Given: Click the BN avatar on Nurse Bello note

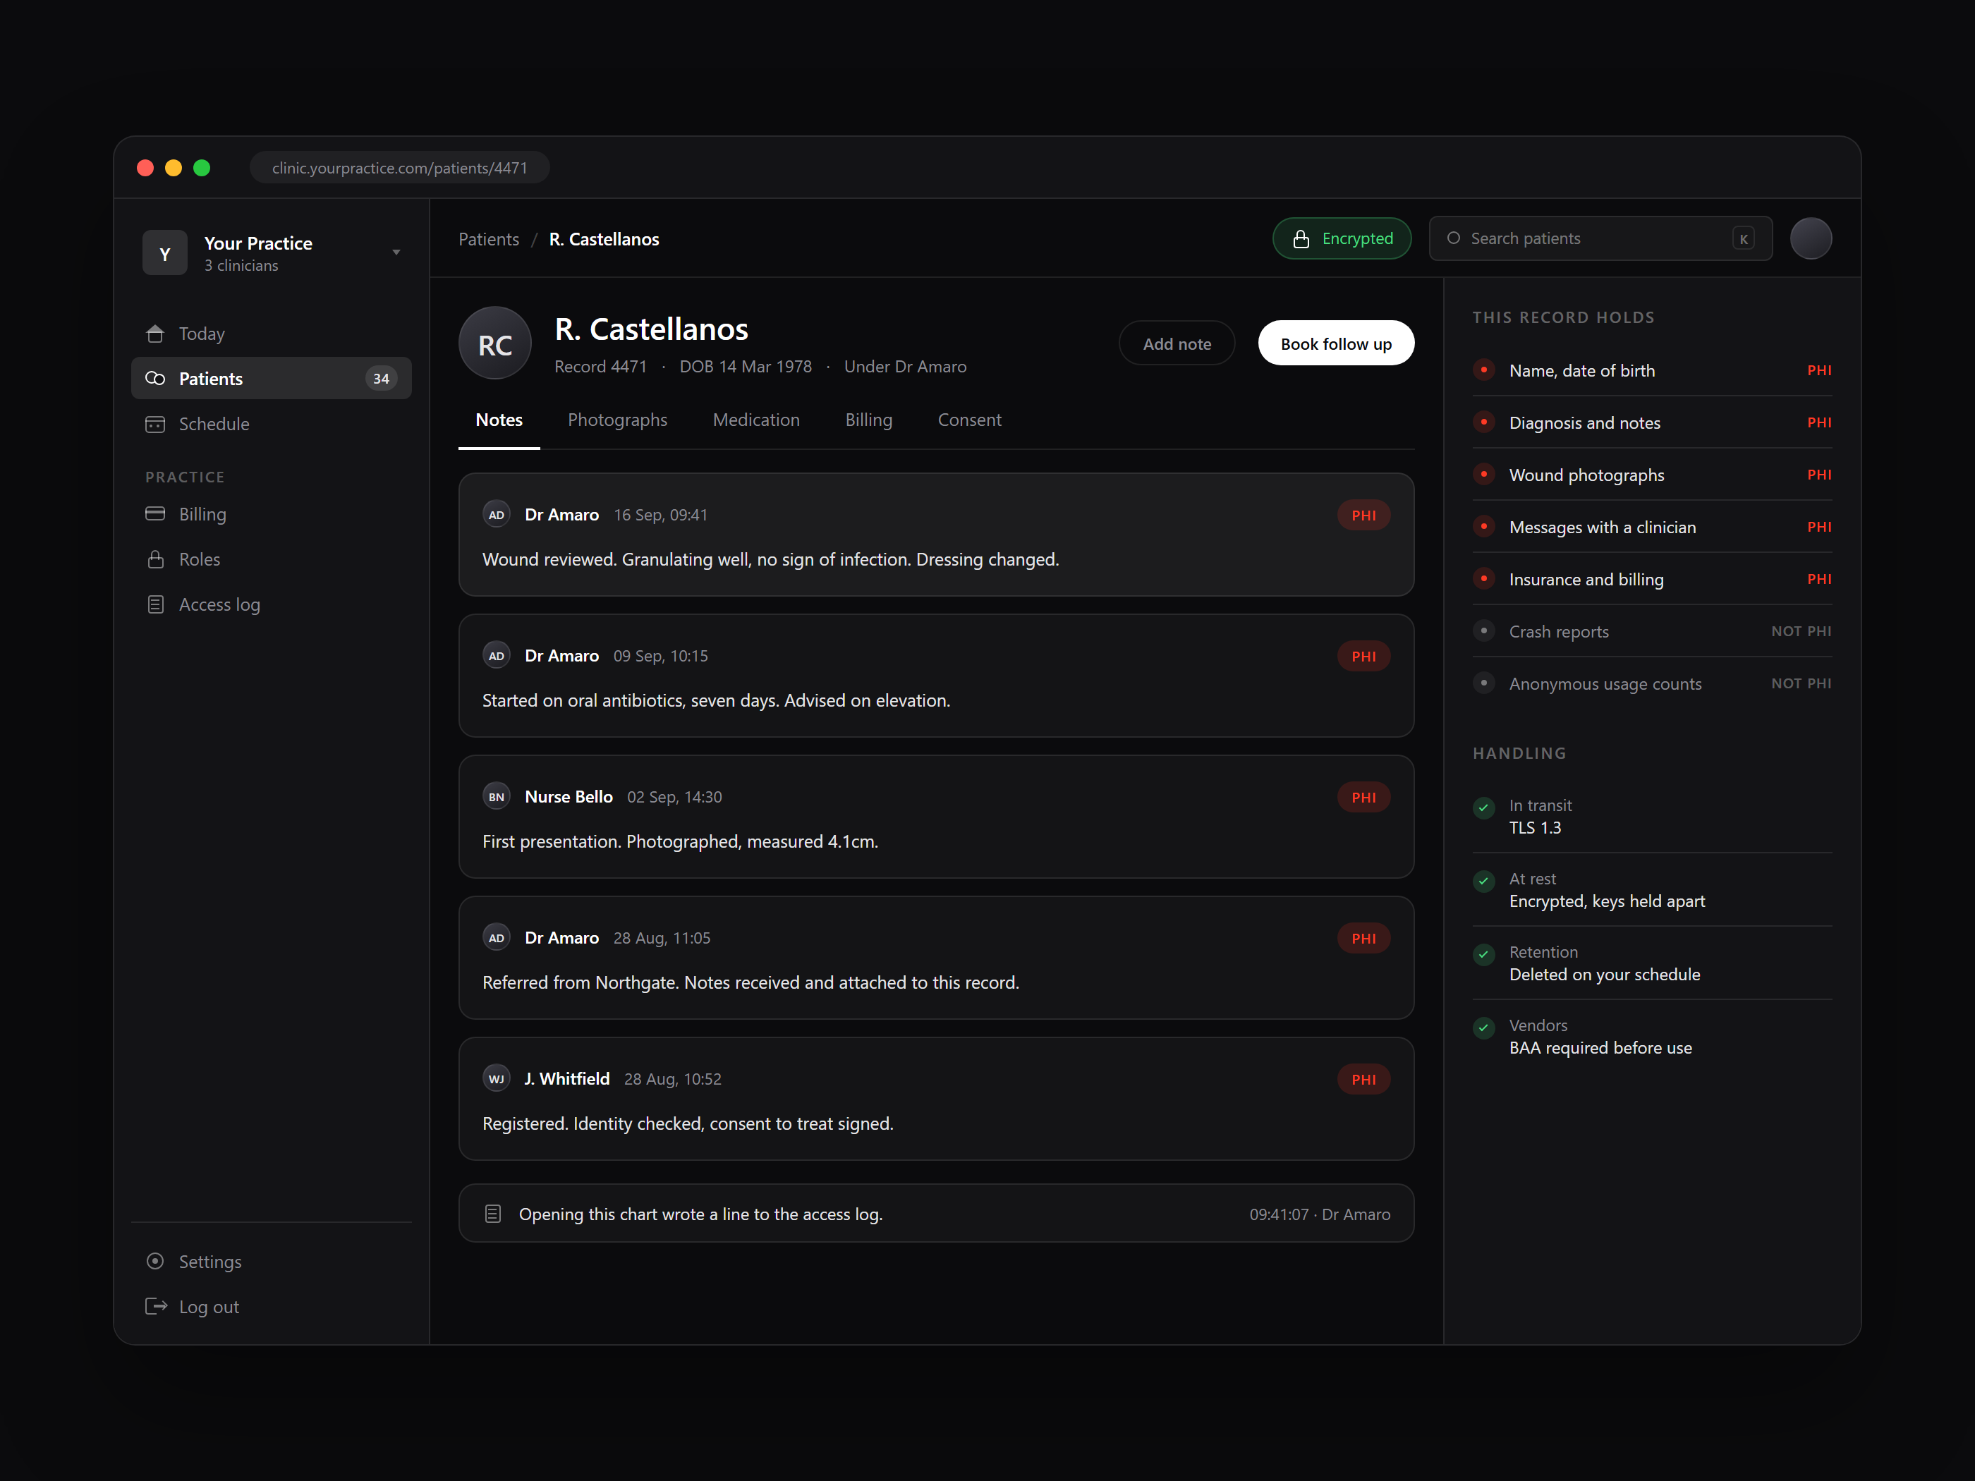Looking at the screenshot, I should pyautogui.click(x=497, y=797).
